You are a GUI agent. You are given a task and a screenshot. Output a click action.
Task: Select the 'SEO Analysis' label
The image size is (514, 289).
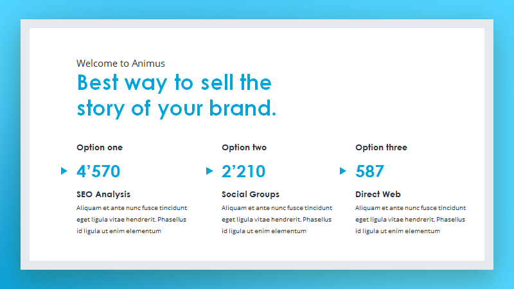click(x=103, y=195)
